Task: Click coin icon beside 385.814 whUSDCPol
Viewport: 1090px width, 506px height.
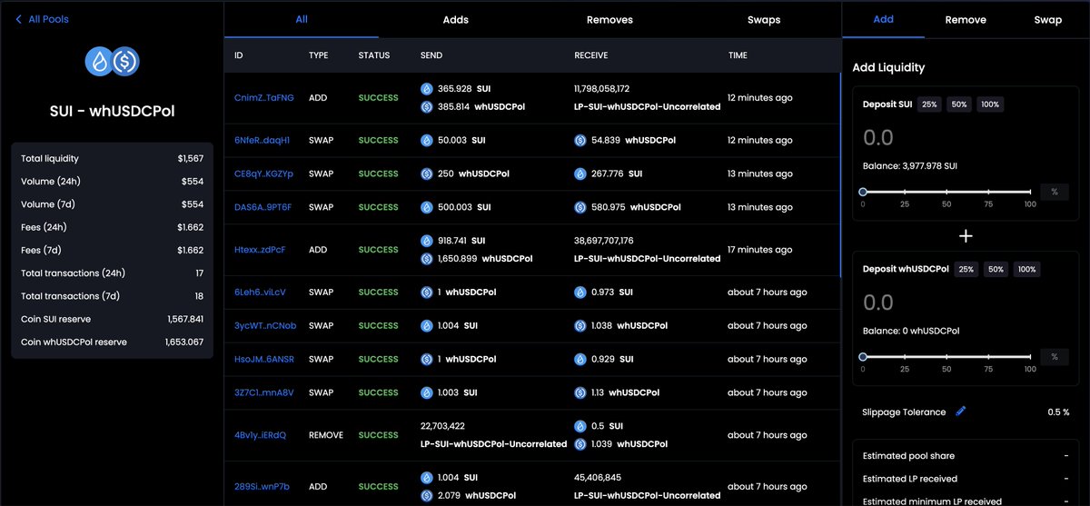Action: 427,106
